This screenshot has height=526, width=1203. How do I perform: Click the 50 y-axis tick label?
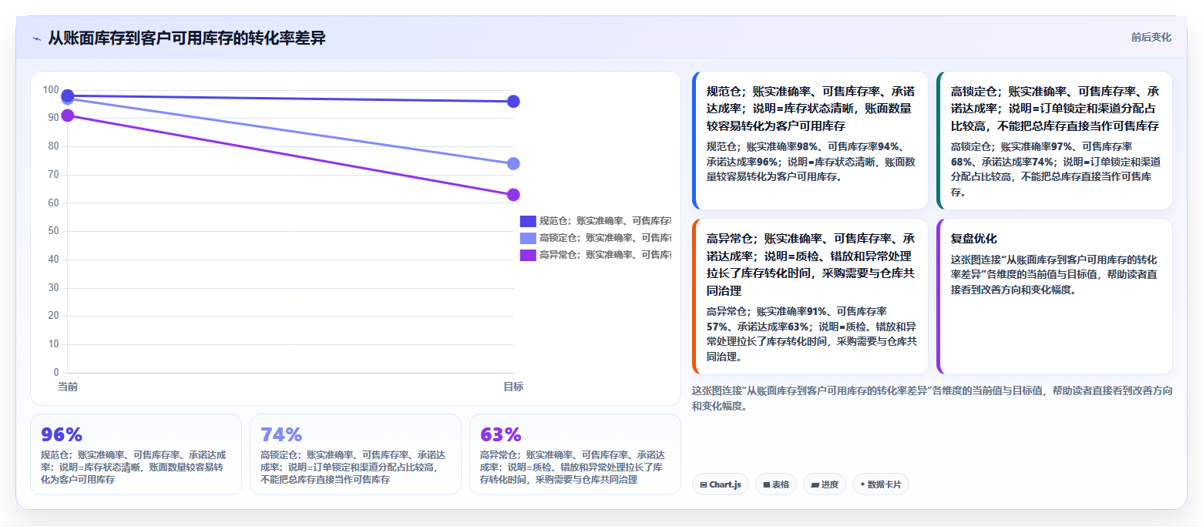point(53,231)
